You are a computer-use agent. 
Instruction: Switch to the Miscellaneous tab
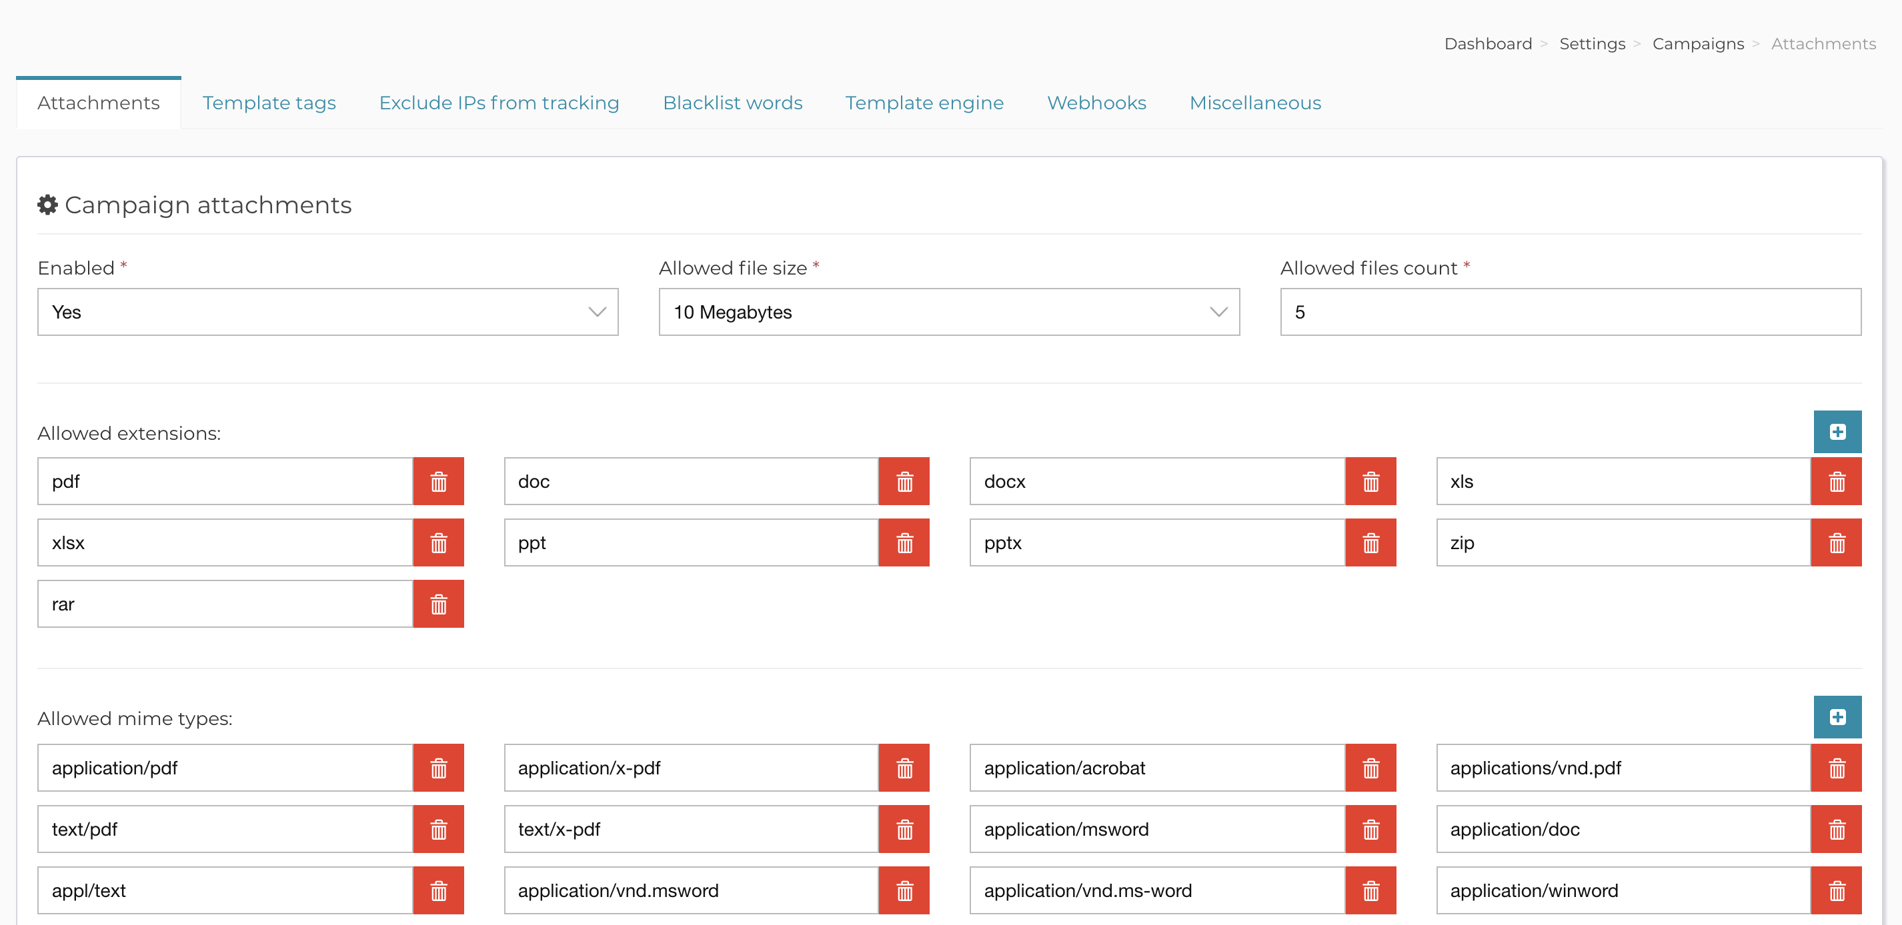[1255, 103]
